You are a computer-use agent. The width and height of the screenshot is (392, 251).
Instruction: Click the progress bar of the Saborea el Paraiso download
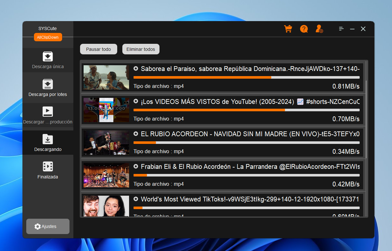(x=247, y=77)
